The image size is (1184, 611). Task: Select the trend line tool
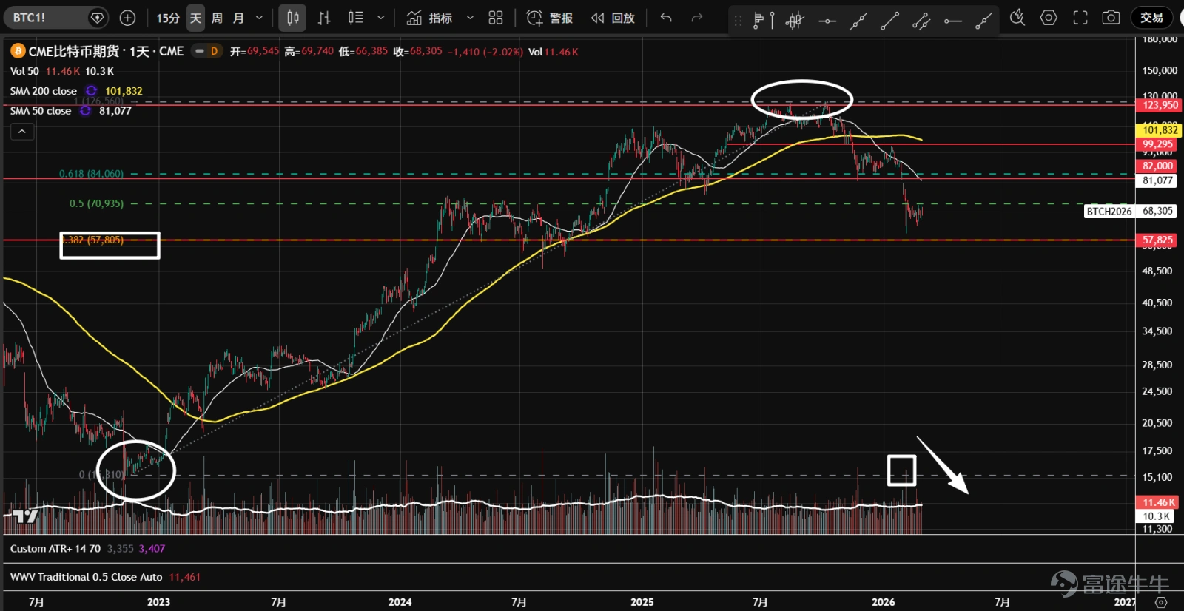tap(889, 21)
